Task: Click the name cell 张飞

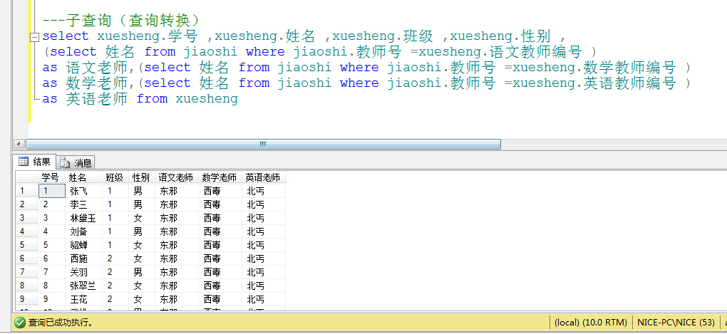Action: coord(84,191)
